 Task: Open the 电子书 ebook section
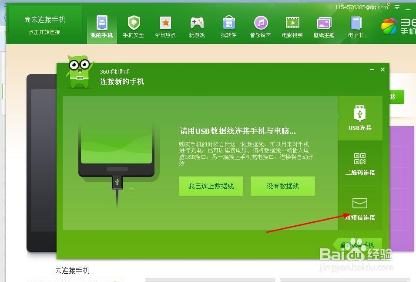356,25
